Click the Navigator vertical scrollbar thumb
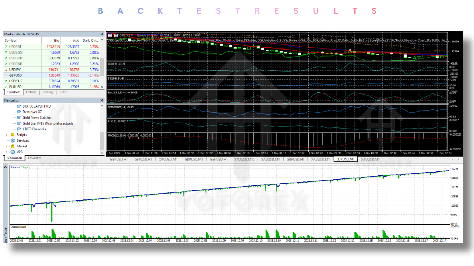 (x=102, y=140)
